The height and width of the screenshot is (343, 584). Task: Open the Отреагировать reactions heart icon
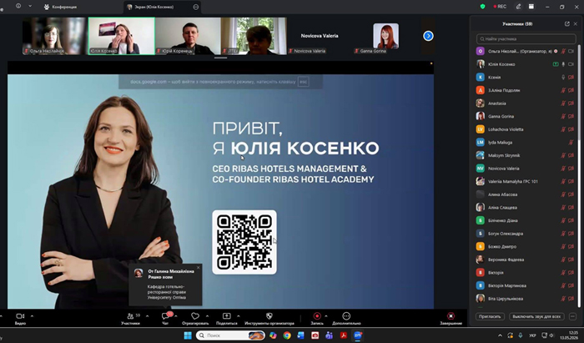point(195,315)
